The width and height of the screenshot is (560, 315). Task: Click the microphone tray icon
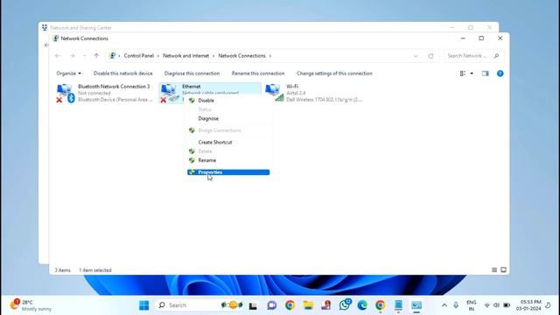pyautogui.click(x=456, y=305)
